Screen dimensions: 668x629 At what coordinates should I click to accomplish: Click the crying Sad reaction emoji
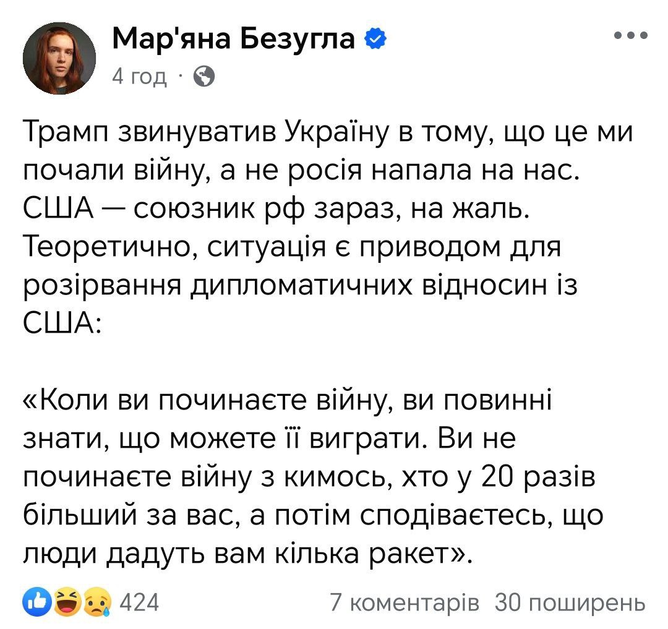pyautogui.click(x=98, y=601)
